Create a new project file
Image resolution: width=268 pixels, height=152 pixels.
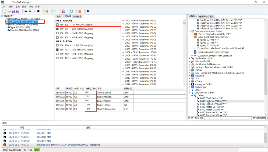(x=5, y=11)
